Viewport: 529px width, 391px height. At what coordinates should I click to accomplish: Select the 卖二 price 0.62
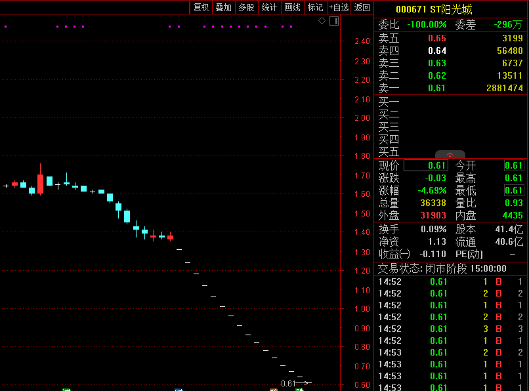click(x=437, y=75)
